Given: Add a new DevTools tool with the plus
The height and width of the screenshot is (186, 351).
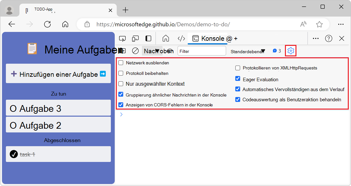Looking at the screenshot, I should (235, 38).
